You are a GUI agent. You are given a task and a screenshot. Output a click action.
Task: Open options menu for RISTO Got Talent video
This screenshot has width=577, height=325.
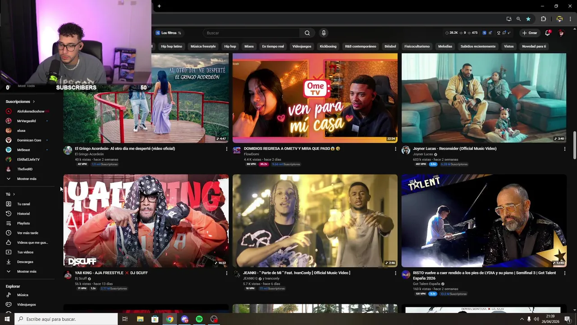coord(564,273)
